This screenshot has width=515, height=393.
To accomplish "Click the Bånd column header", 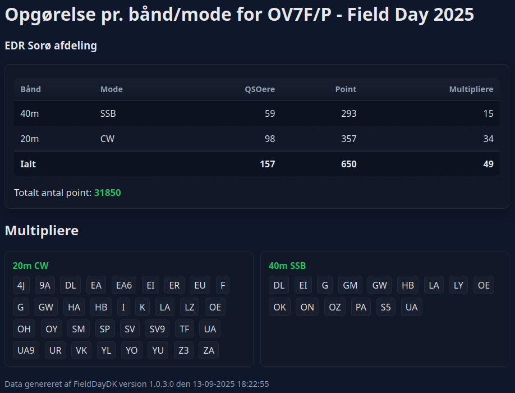I will click(x=31, y=89).
